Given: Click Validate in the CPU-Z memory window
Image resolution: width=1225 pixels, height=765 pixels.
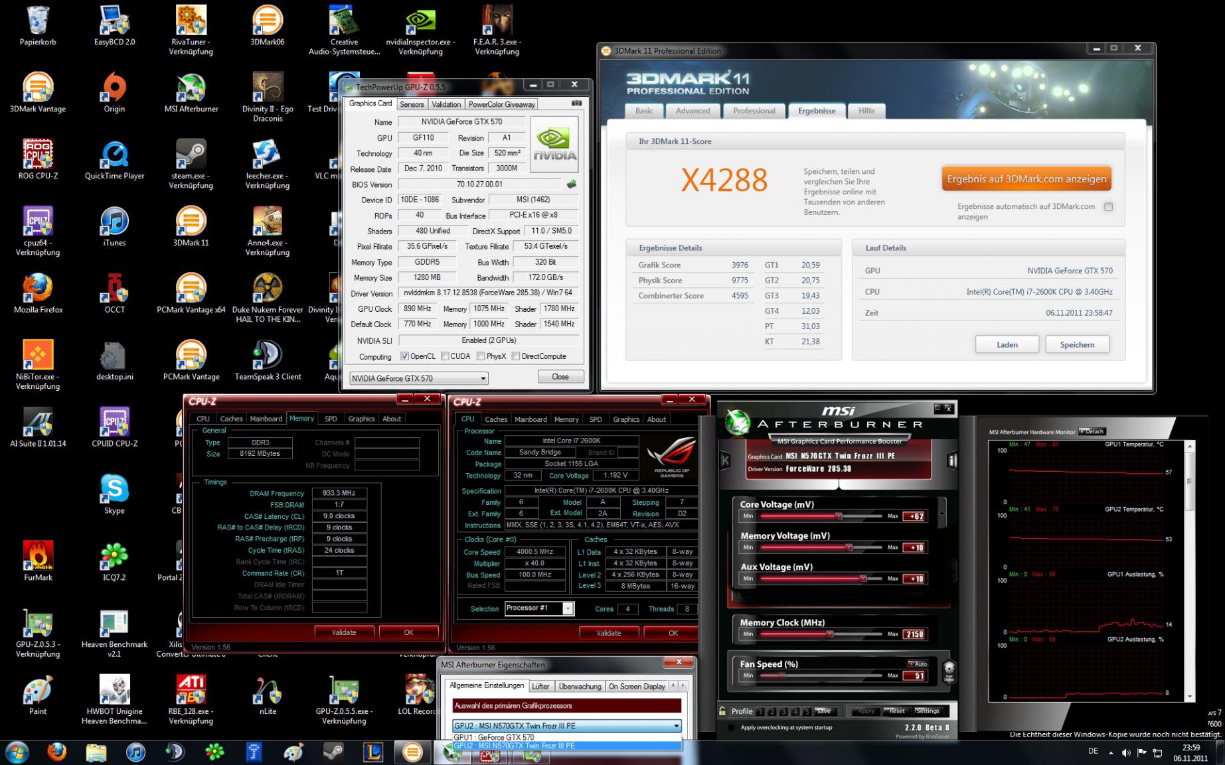Looking at the screenshot, I should coord(344,632).
